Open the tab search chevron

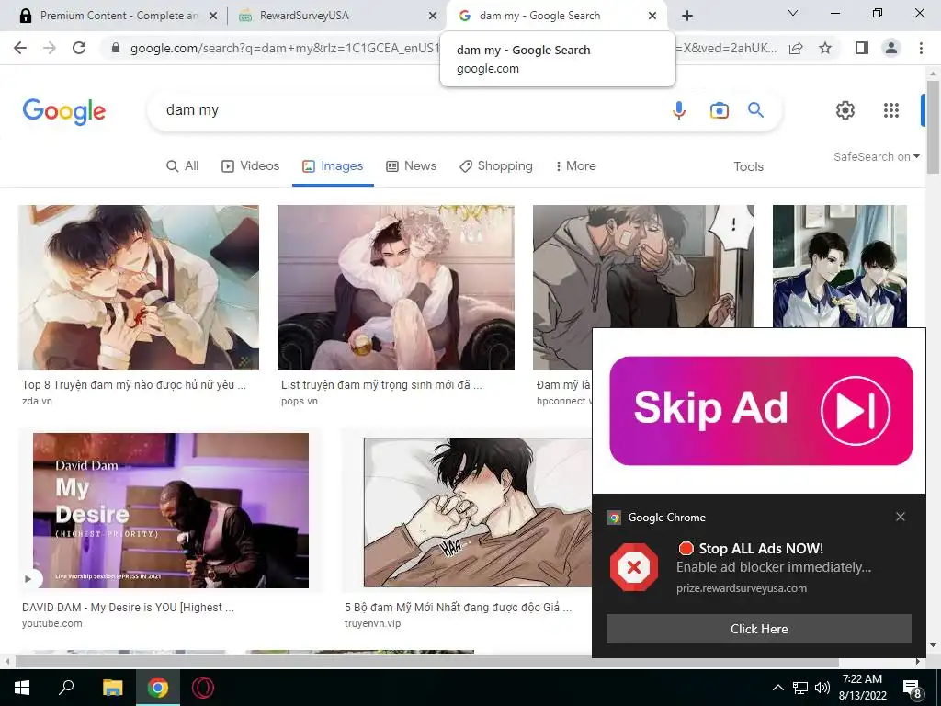793,13
